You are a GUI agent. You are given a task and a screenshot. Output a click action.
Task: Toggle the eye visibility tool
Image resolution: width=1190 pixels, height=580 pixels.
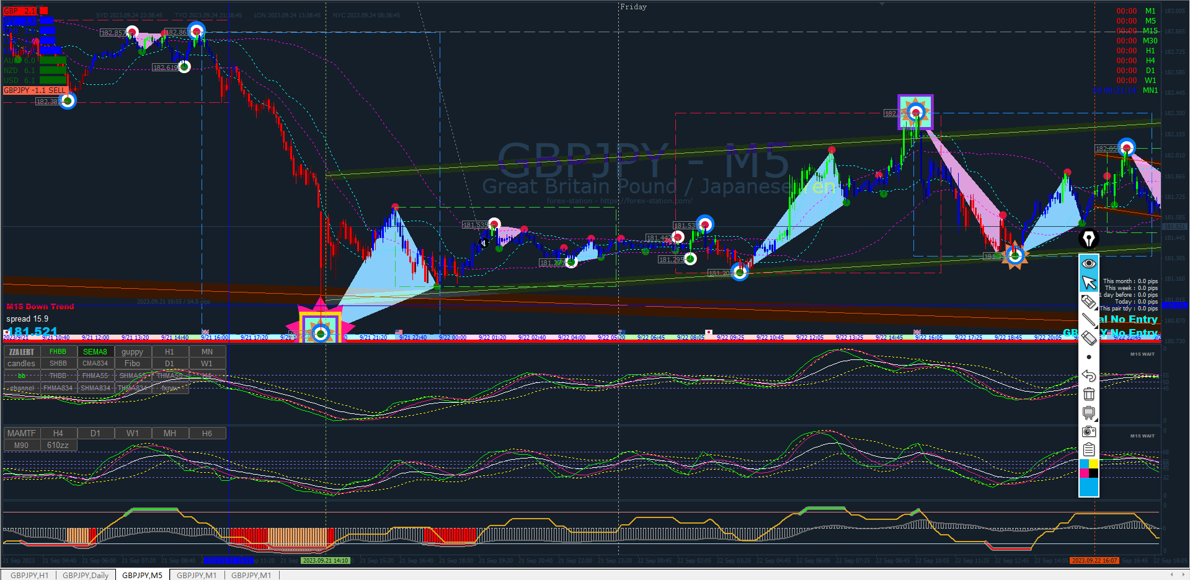1089,264
